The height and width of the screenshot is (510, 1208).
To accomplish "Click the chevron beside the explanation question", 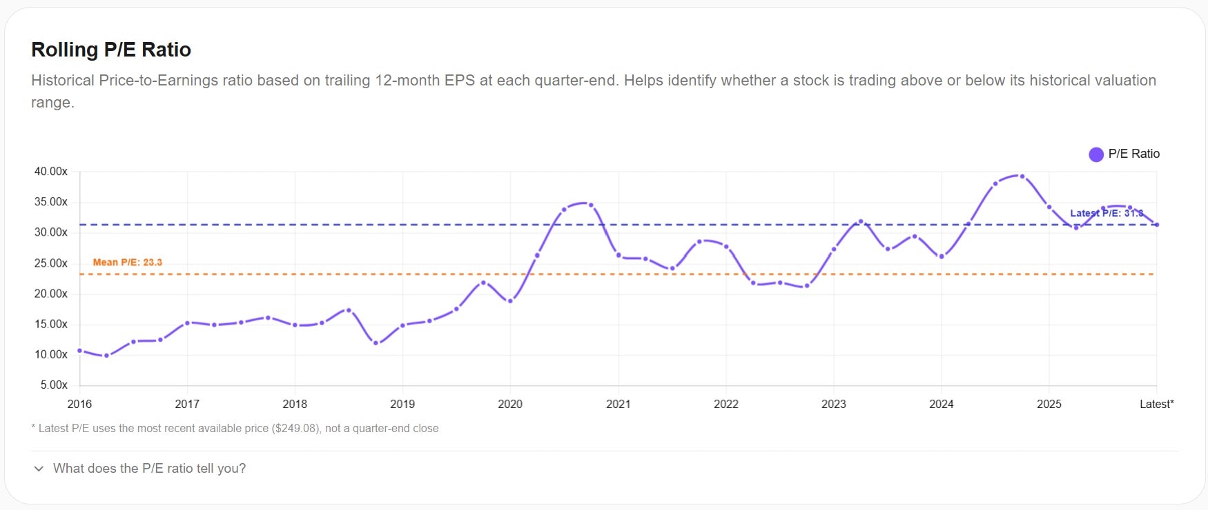I will coord(38,468).
